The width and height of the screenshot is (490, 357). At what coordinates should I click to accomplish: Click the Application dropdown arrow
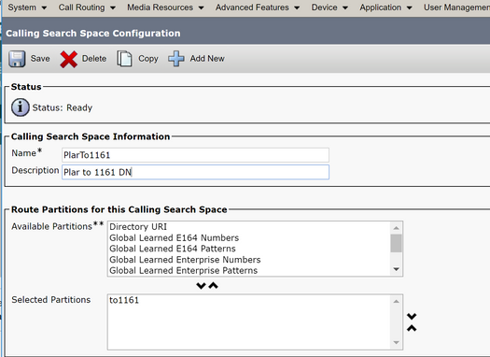tap(409, 7)
